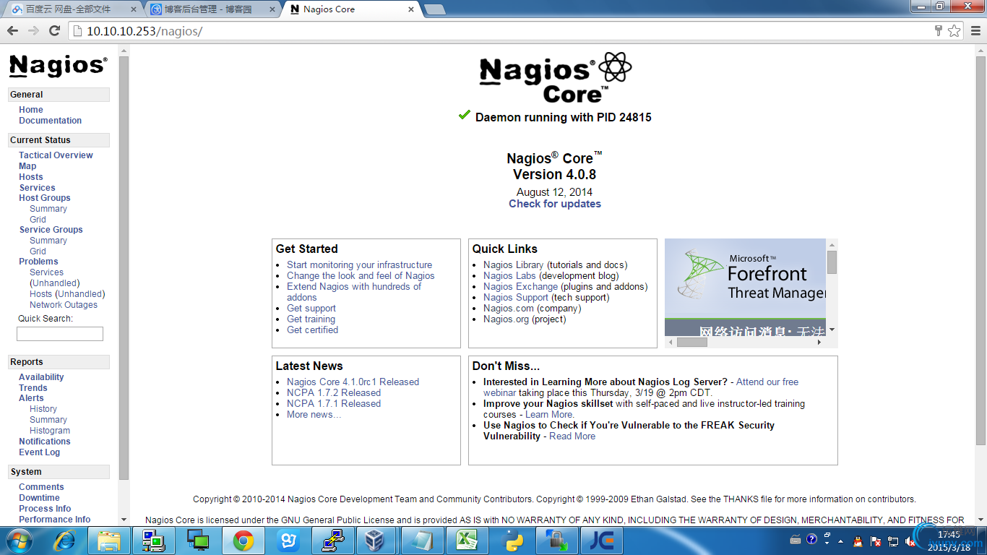Screen dimensions: 987x555
Task: Click the Read More link
Action: pos(572,436)
